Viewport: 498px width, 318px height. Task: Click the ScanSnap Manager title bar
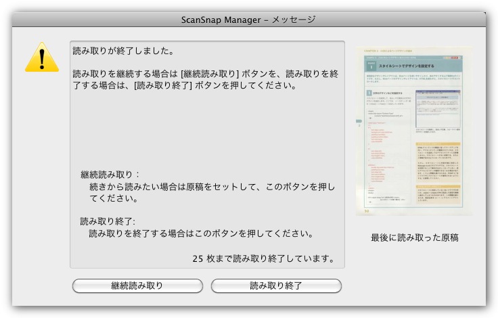[248, 20]
